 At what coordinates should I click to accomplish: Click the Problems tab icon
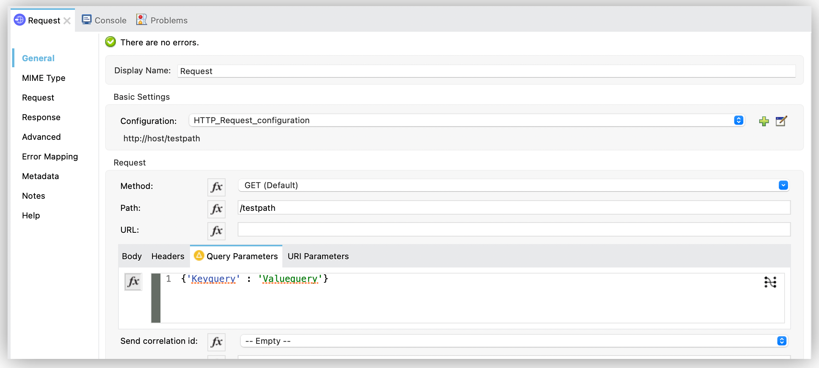point(142,20)
